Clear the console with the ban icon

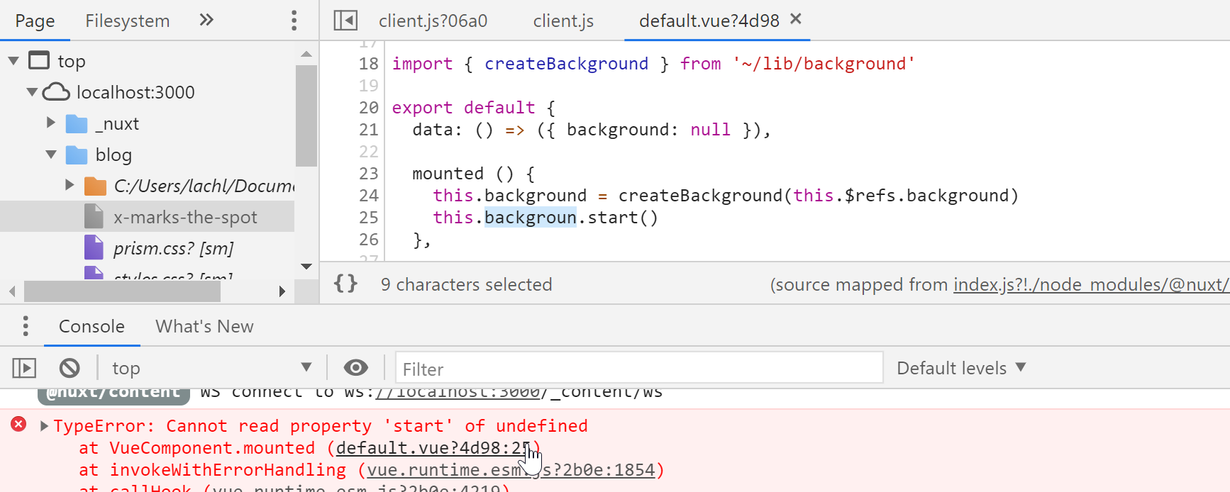point(70,368)
